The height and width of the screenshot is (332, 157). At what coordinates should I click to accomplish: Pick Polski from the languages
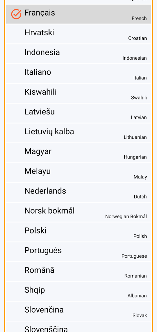(78, 232)
